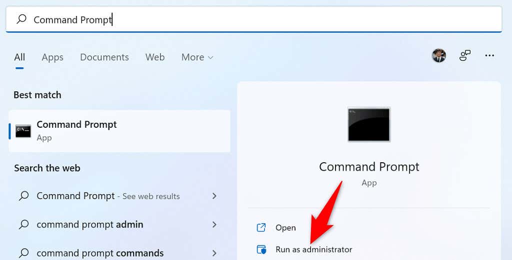Select the Command Prompt best match result
Screen dimensions: 512x260
[x=119, y=131]
